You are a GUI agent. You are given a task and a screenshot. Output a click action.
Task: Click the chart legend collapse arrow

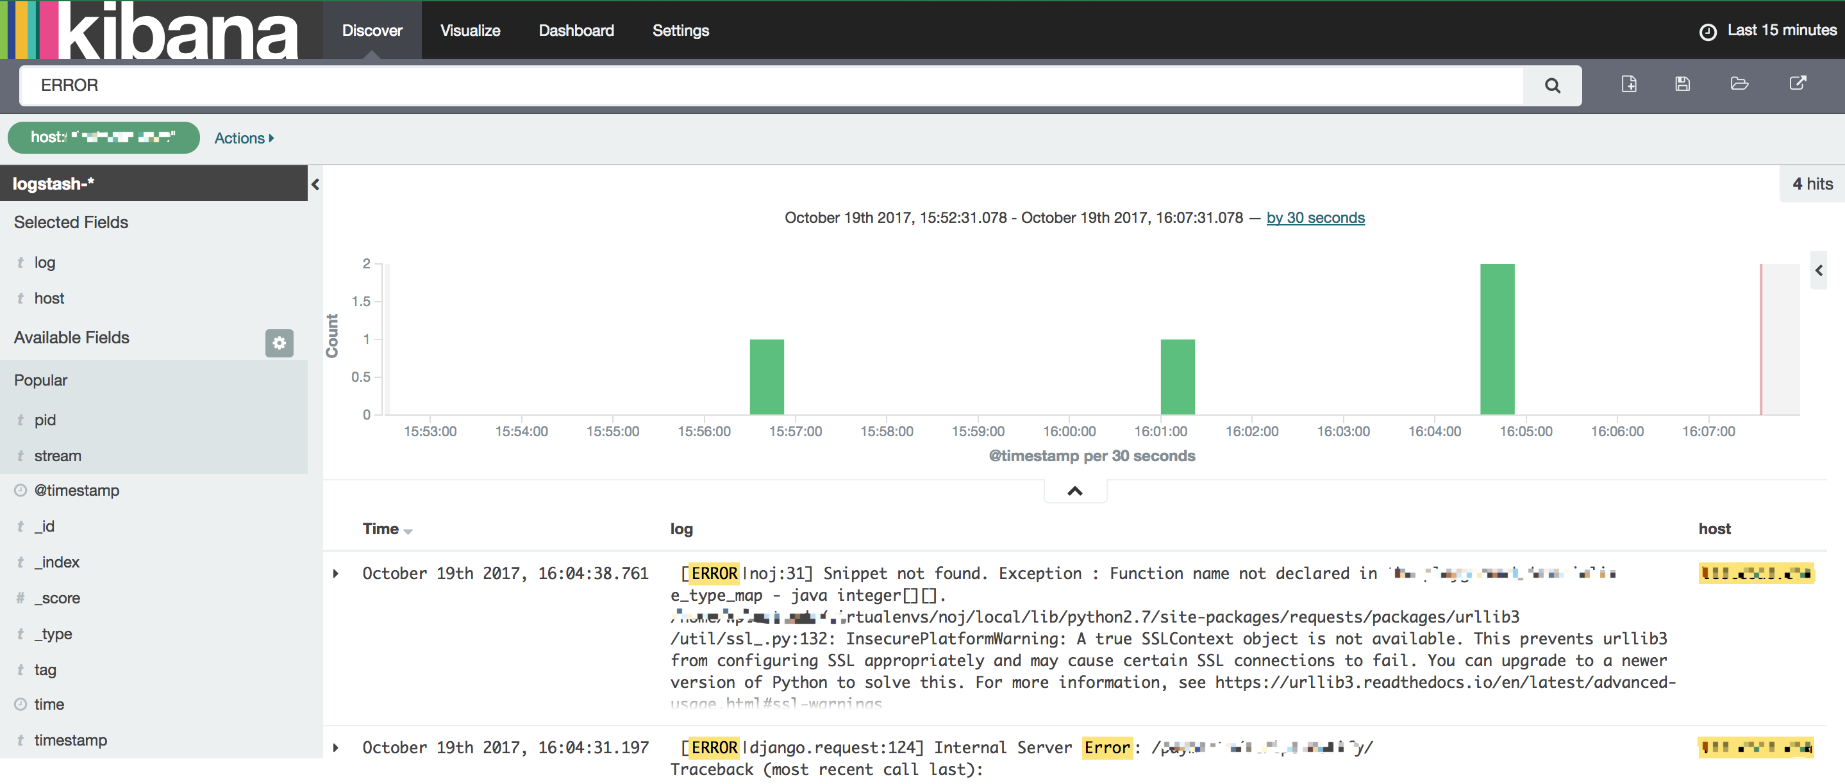coord(1819,270)
